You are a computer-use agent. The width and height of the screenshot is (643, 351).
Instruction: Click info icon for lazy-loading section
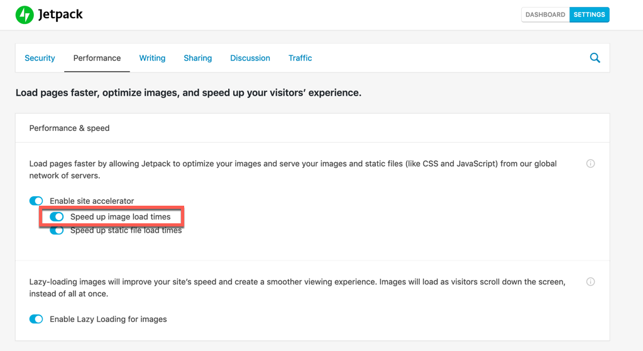(590, 282)
